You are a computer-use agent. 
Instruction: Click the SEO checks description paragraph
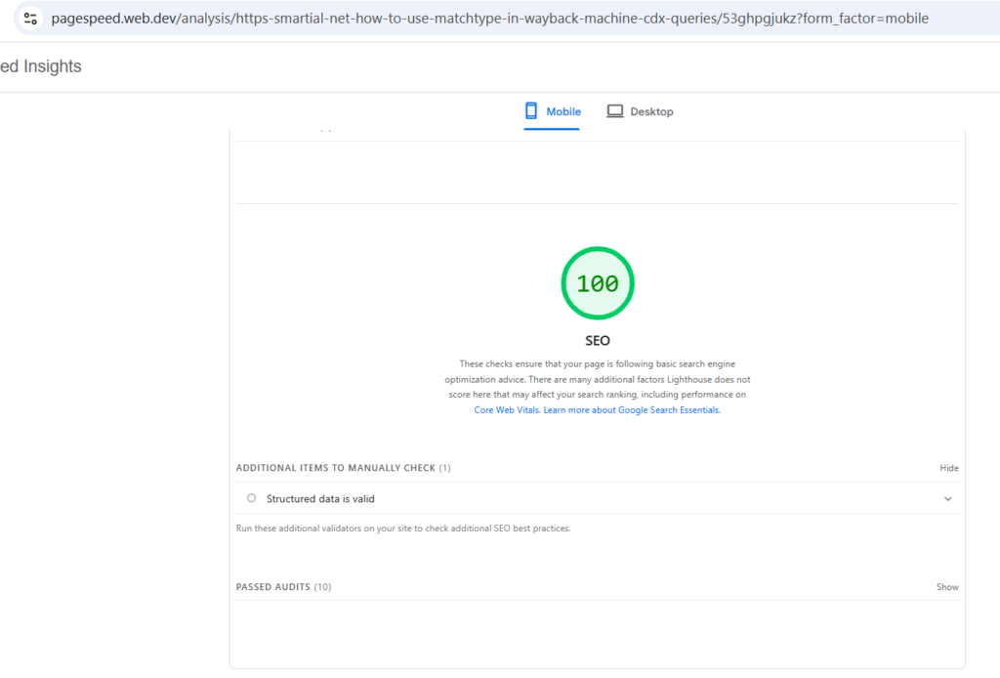pyautogui.click(x=597, y=379)
